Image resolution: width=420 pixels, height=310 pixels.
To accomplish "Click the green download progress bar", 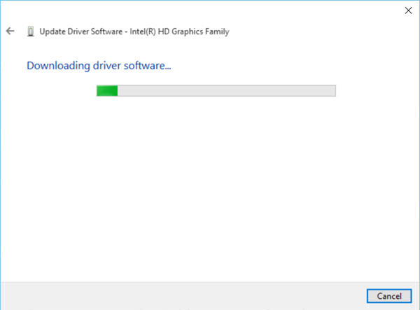I will click(x=216, y=90).
